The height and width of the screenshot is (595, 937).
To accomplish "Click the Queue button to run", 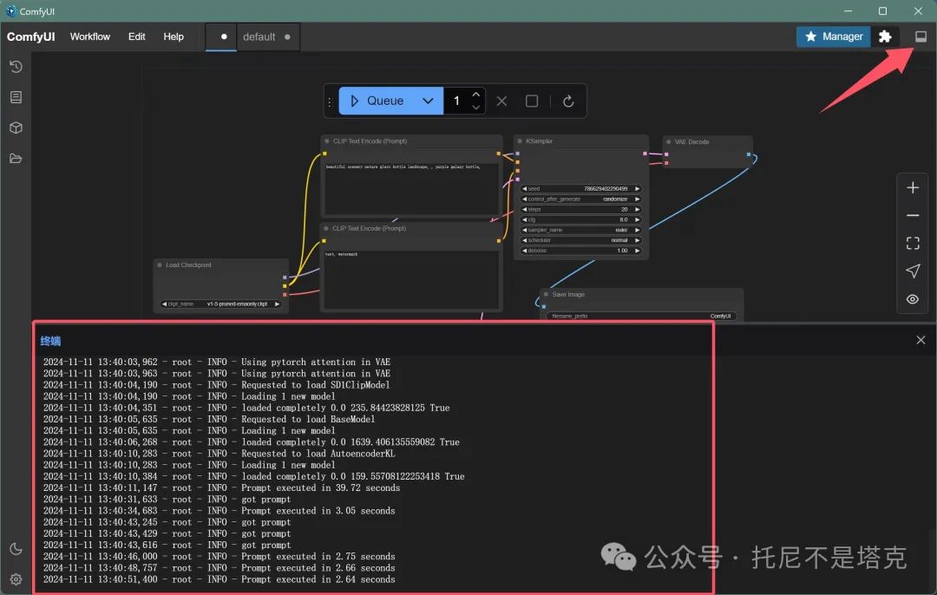I will coord(378,101).
